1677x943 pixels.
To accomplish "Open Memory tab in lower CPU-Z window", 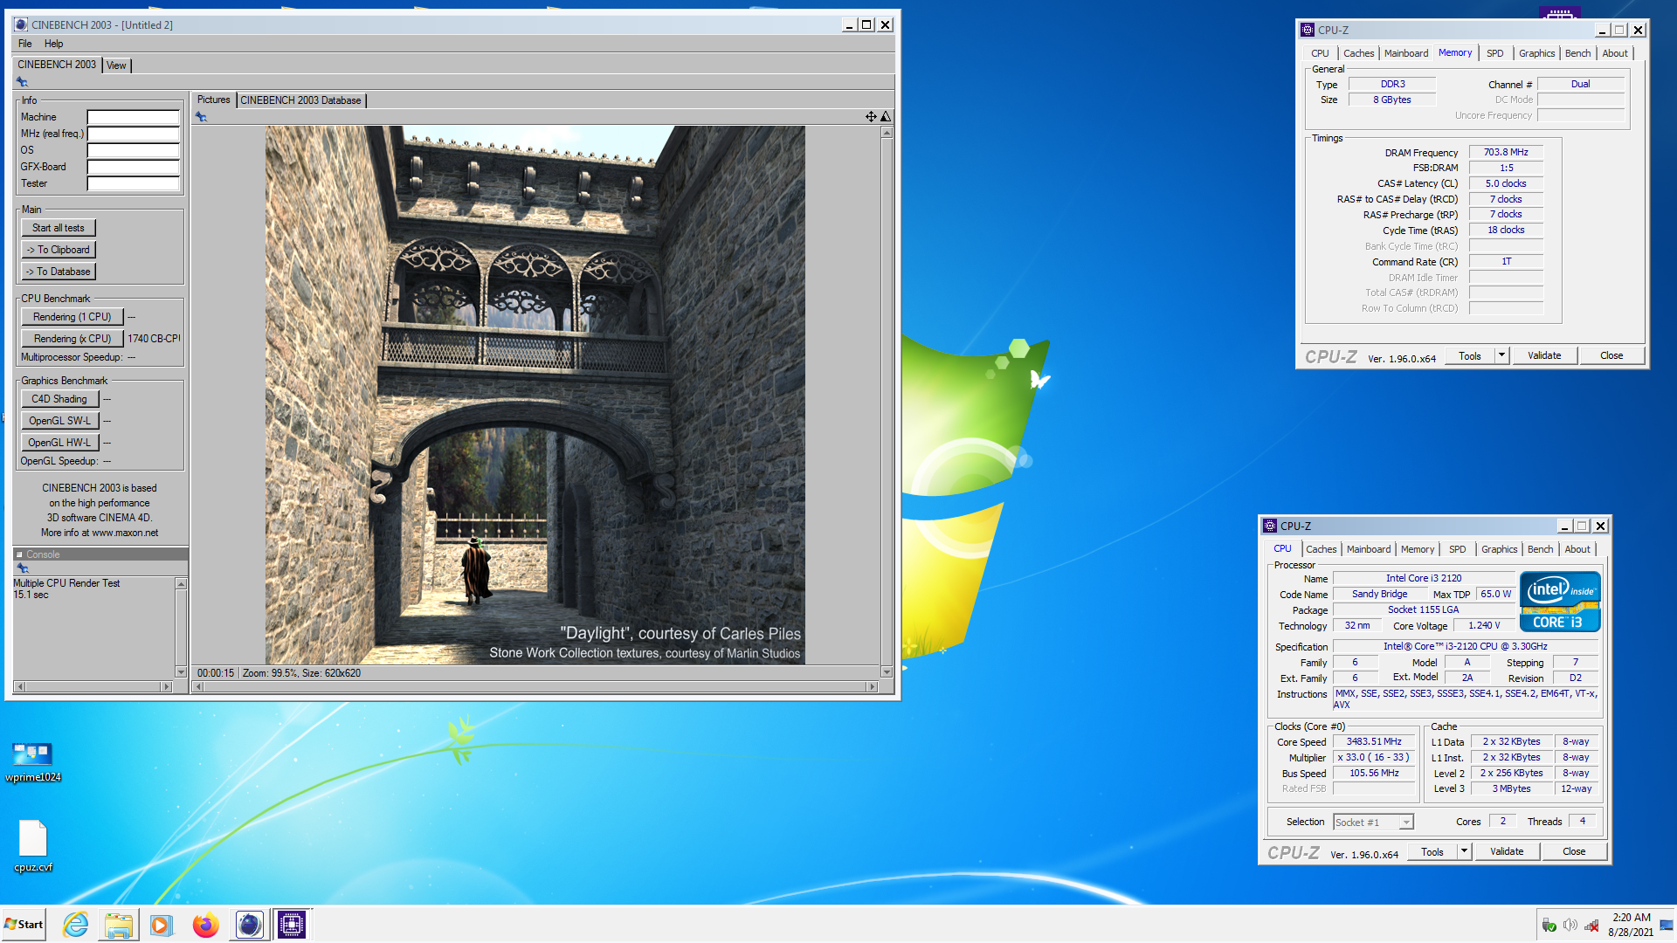I will pos(1417,549).
